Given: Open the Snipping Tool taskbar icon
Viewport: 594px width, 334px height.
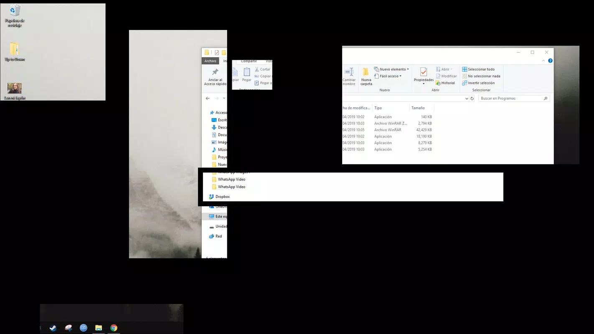Looking at the screenshot, I should [69, 328].
